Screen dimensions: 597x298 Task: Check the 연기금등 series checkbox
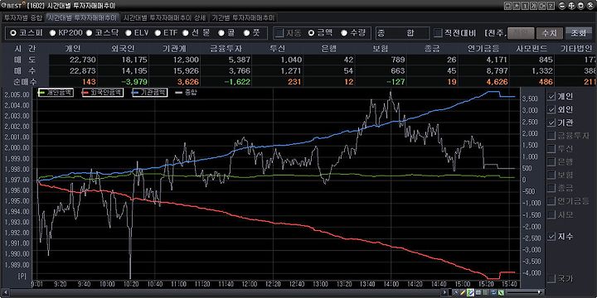click(x=551, y=201)
